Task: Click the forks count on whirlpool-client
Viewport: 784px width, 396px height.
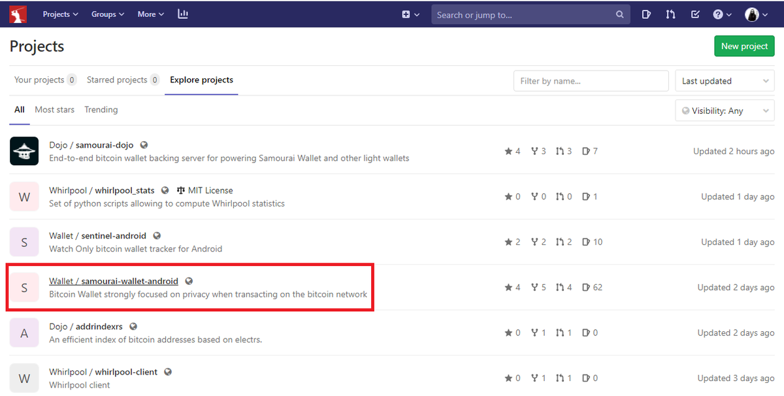Action: tap(538, 378)
